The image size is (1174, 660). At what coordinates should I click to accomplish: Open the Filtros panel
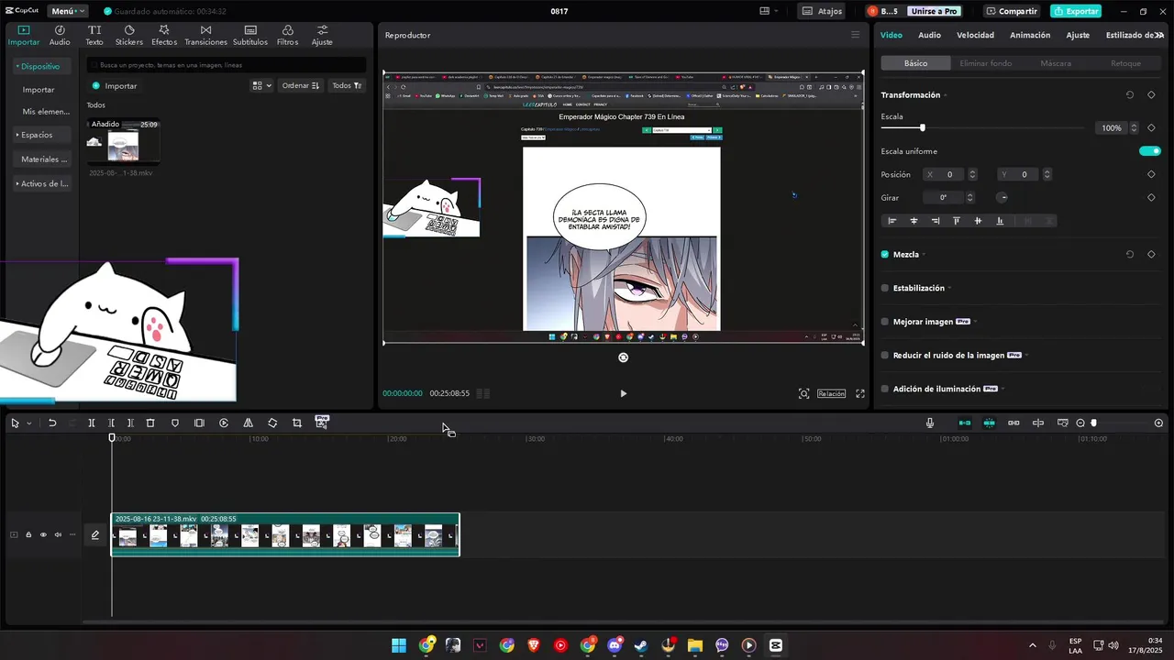pos(287,36)
